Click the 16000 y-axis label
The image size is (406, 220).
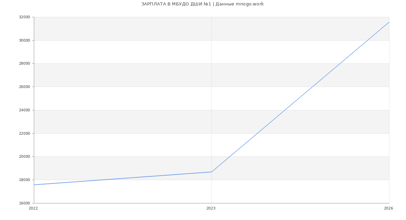click(x=24, y=203)
